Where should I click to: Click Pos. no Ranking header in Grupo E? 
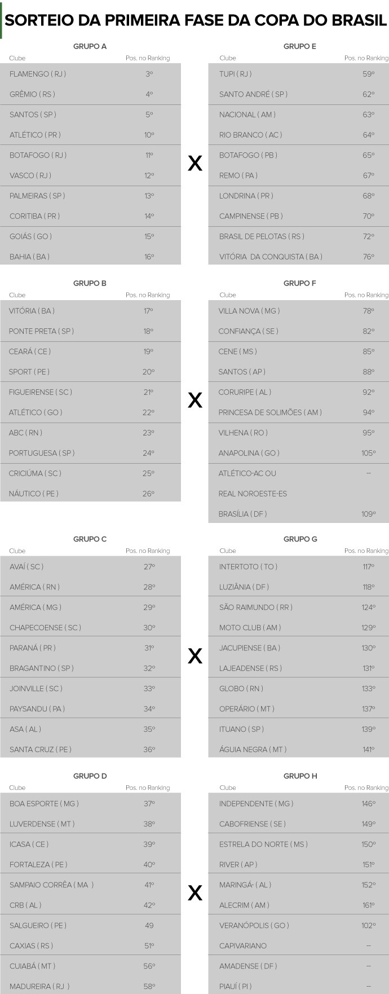[366, 58]
